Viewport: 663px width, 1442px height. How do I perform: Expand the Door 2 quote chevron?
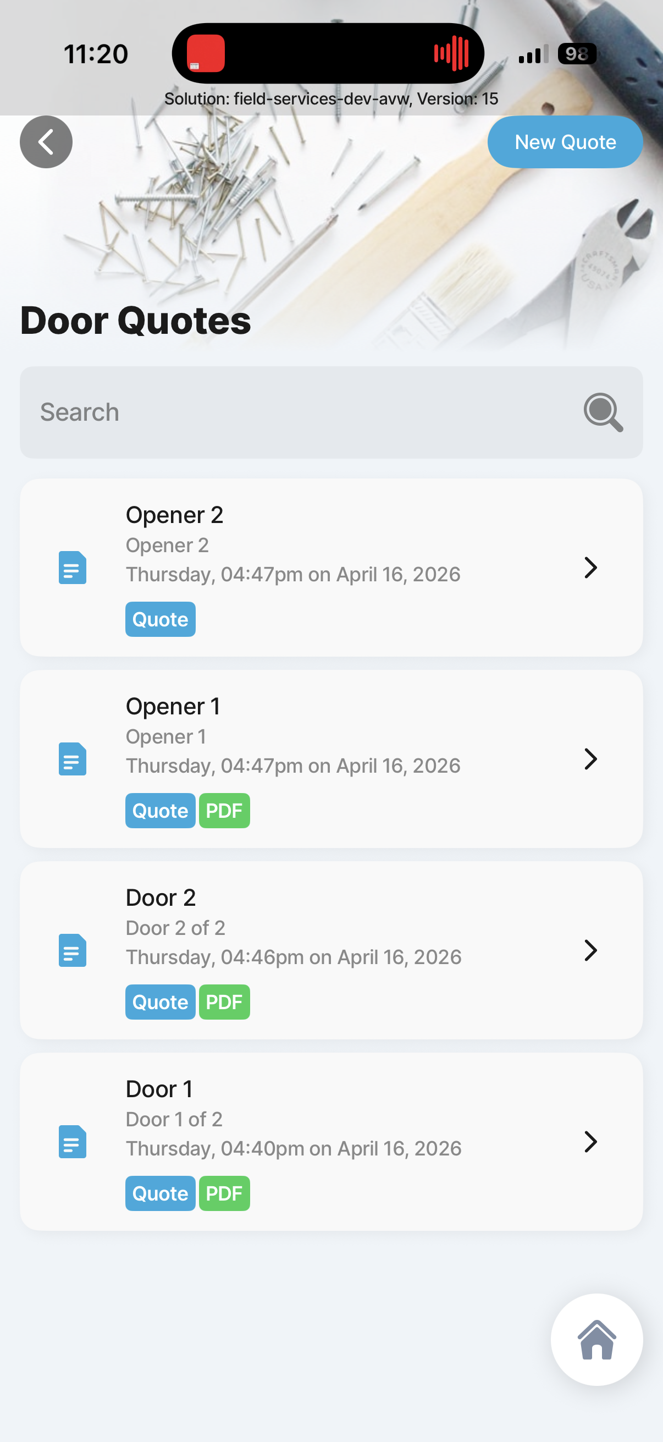pos(590,950)
